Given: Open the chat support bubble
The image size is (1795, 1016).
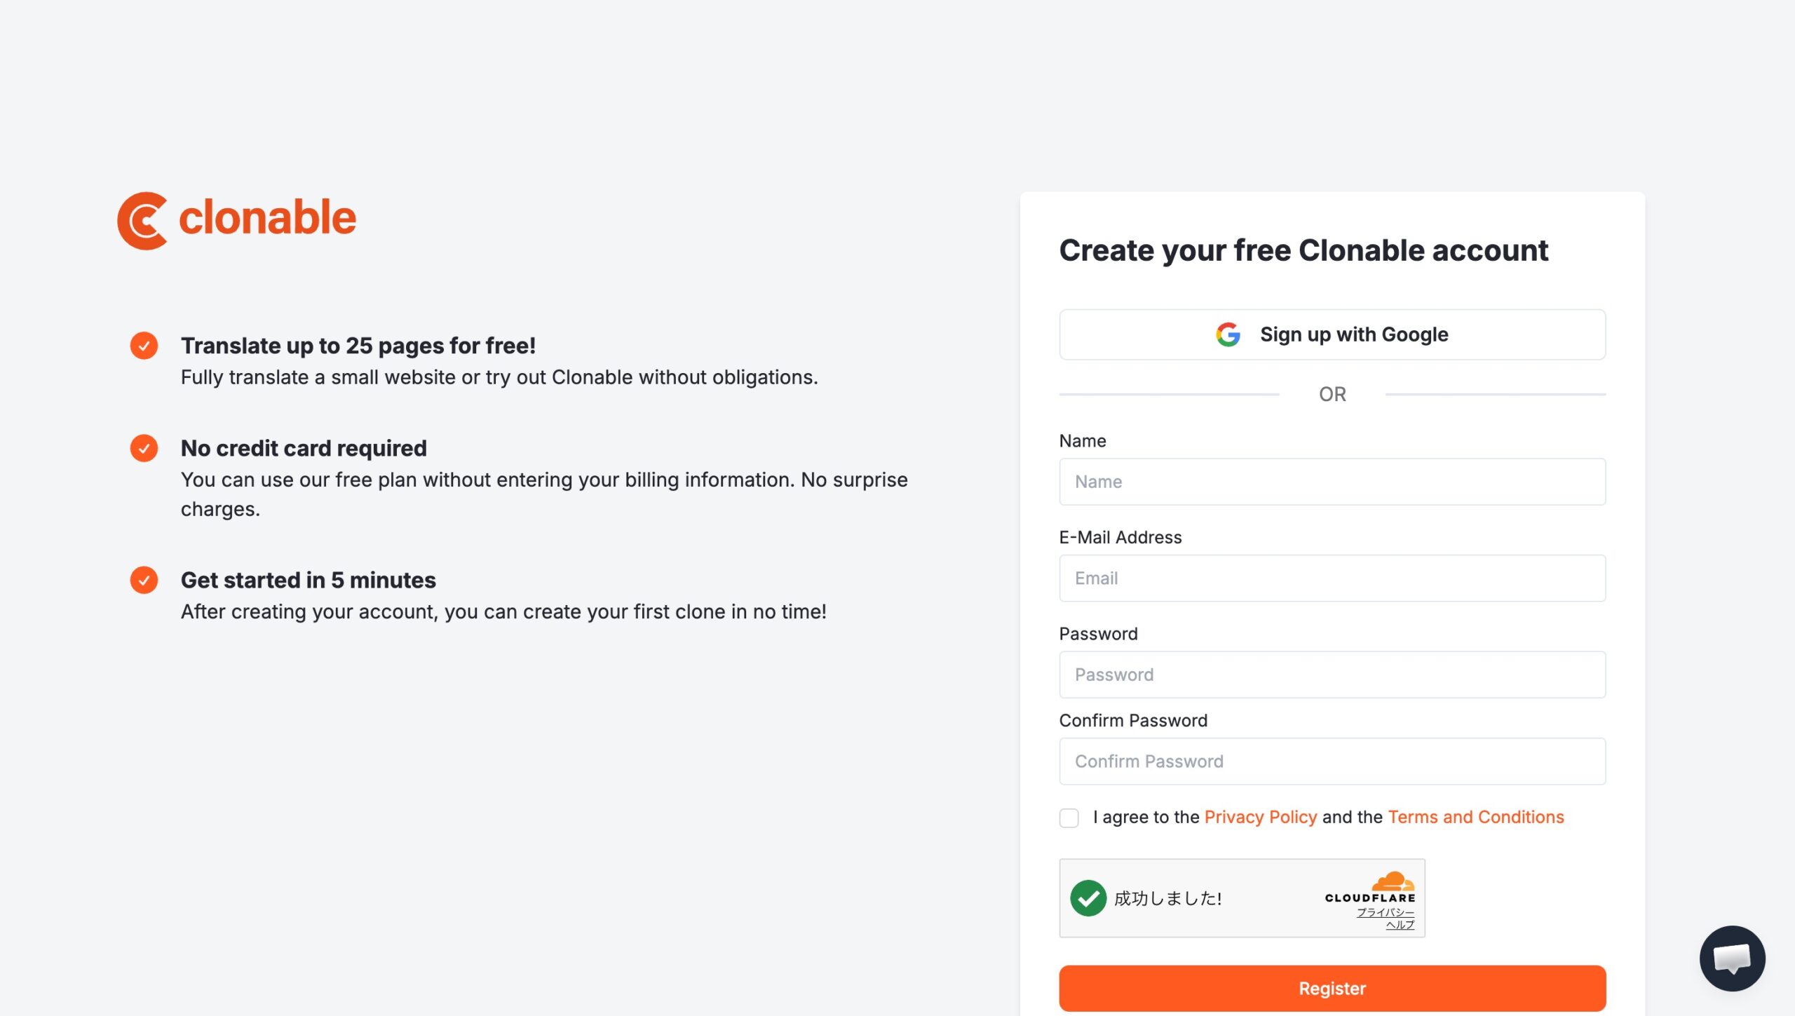Looking at the screenshot, I should coord(1732,958).
